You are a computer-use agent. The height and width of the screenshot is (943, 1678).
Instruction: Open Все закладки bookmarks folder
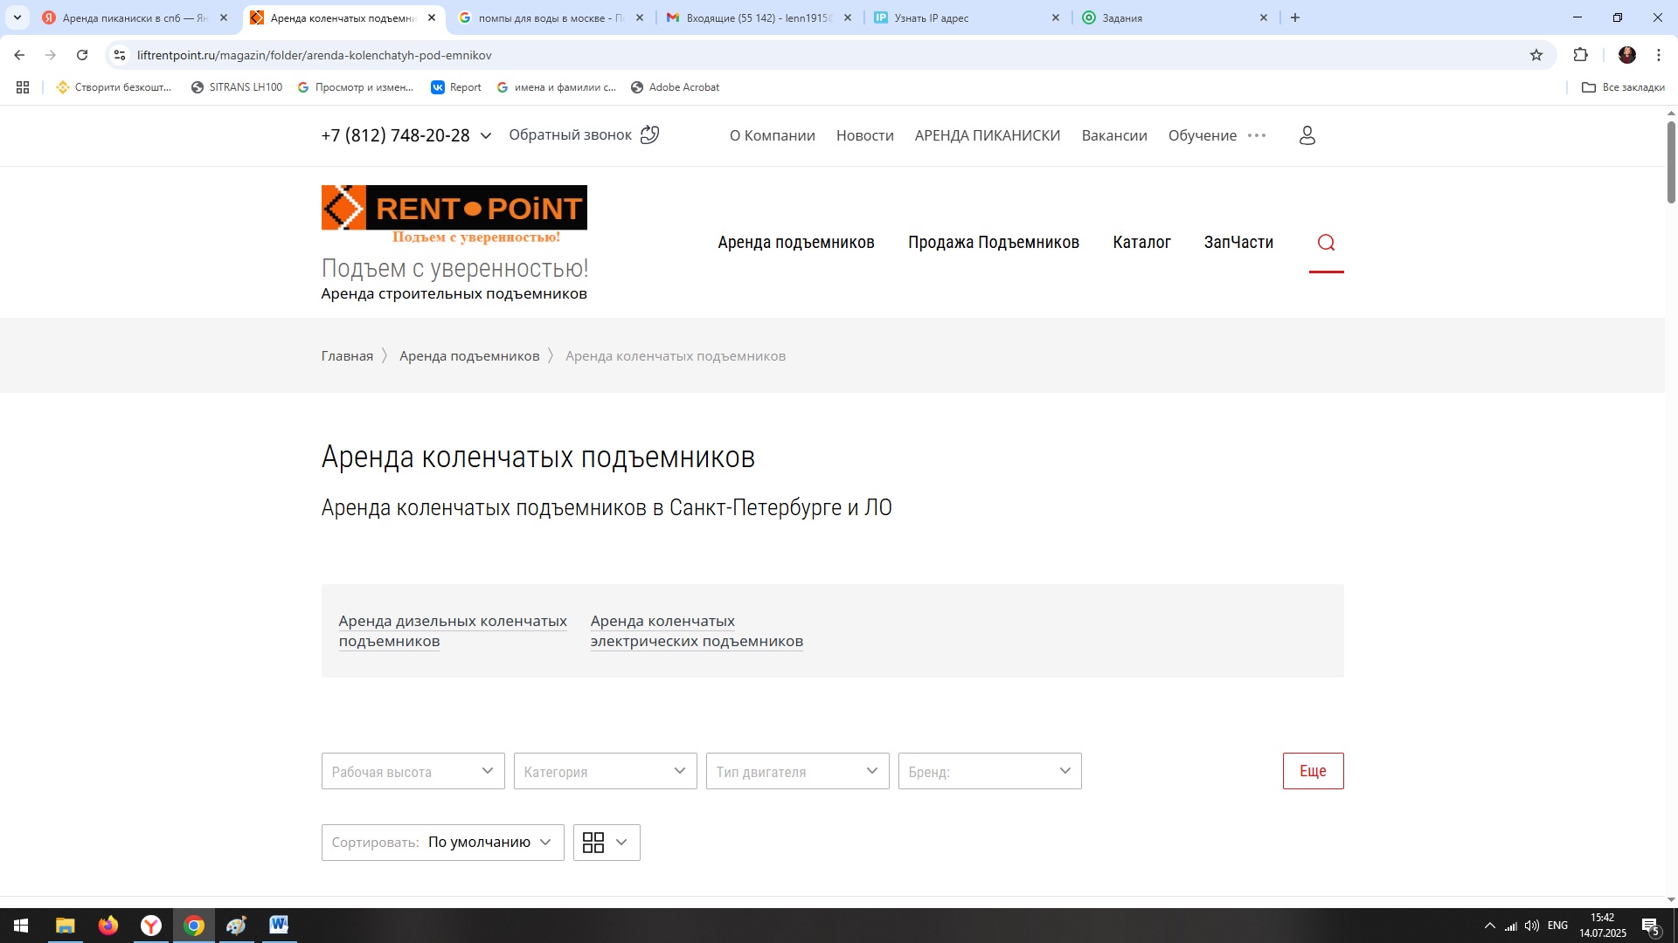1623,87
